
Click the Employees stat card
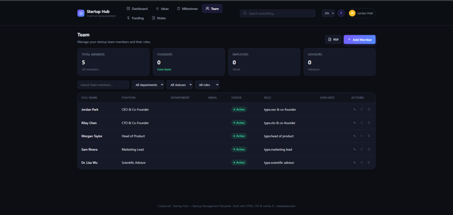click(x=264, y=62)
